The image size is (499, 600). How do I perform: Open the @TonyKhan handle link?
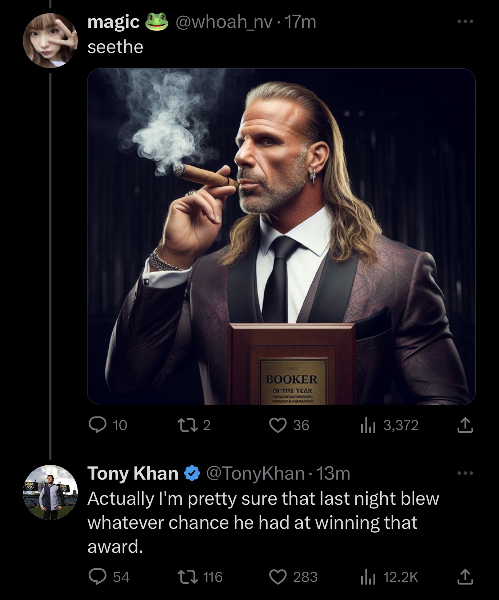(x=255, y=473)
